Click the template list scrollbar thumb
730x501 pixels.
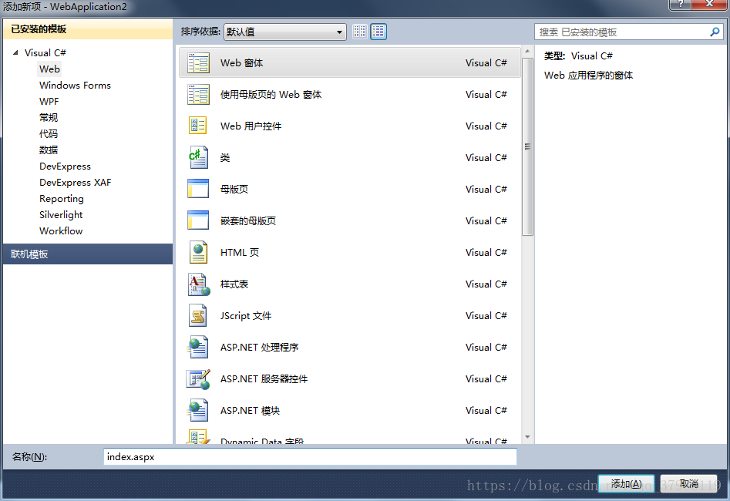click(527, 146)
